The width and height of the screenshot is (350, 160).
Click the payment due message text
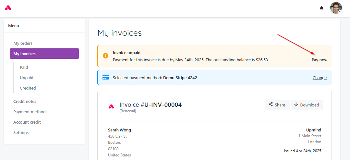point(191,60)
